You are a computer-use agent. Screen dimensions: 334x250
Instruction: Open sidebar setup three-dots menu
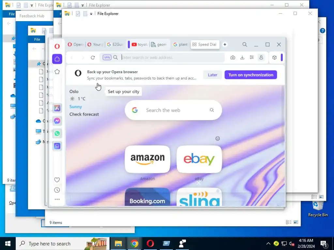pos(57,200)
